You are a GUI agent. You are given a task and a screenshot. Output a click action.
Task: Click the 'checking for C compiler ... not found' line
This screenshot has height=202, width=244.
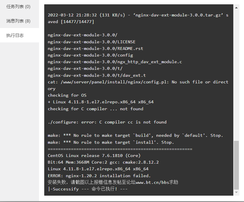(95, 109)
